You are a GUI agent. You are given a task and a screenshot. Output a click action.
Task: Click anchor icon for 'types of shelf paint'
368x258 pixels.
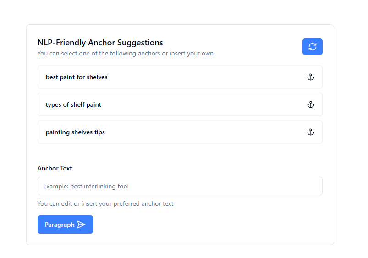click(x=311, y=104)
